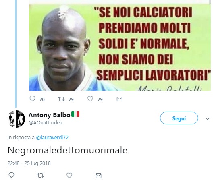Viewport: 218px width, 182px height.
Task: Click the @AQuattrodea handle
Action: (45, 123)
